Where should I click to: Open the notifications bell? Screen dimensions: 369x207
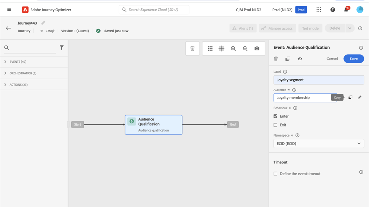point(346,10)
